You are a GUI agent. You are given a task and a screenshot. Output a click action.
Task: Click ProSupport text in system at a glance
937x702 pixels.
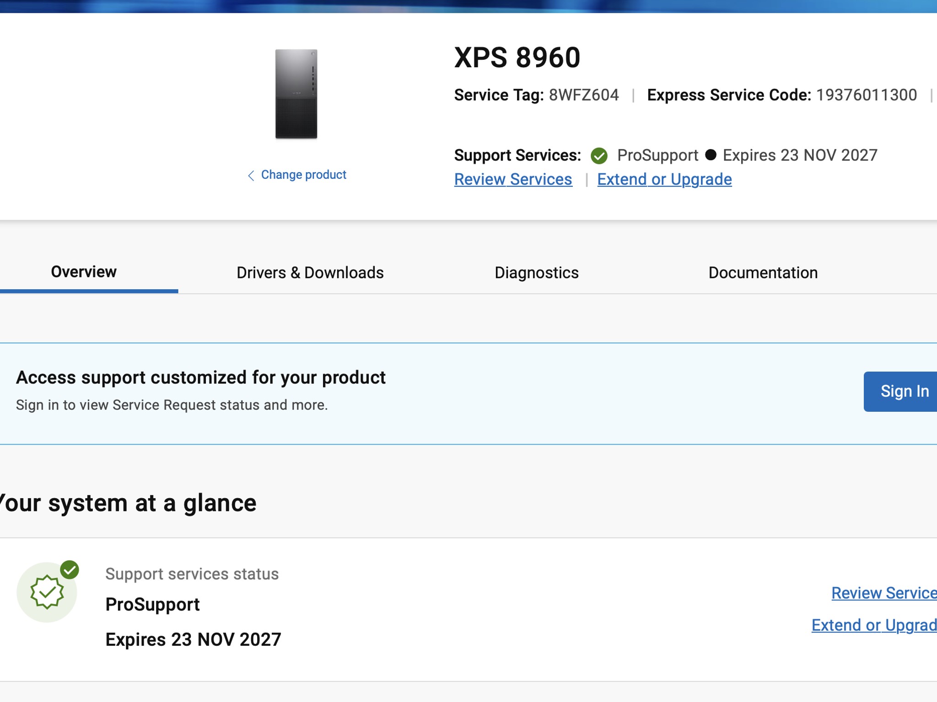(152, 605)
